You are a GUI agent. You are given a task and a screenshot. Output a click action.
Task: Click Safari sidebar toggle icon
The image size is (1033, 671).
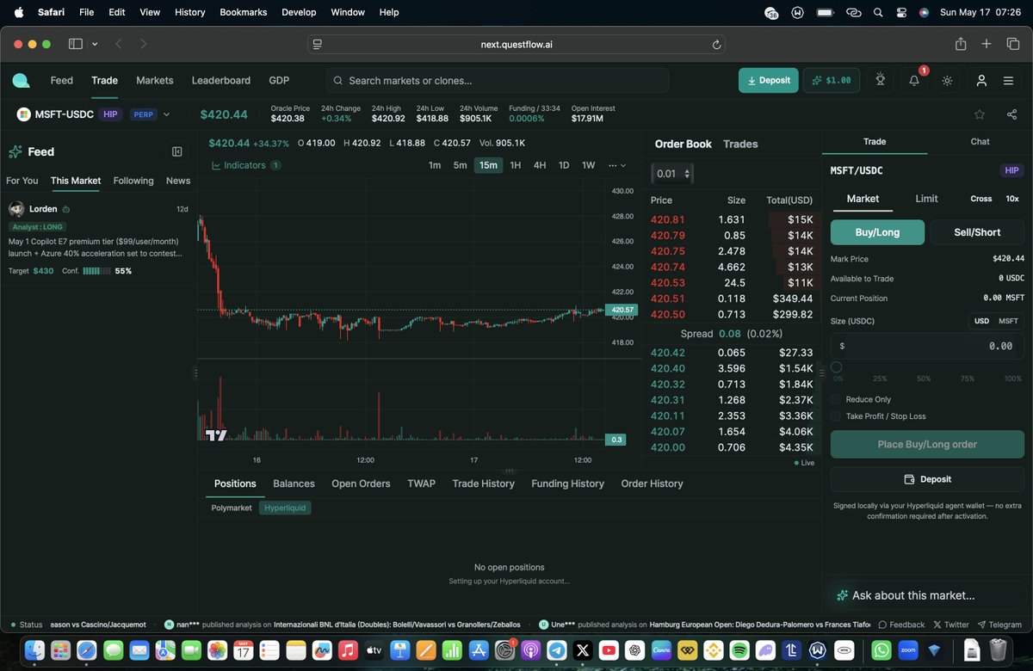click(x=76, y=44)
